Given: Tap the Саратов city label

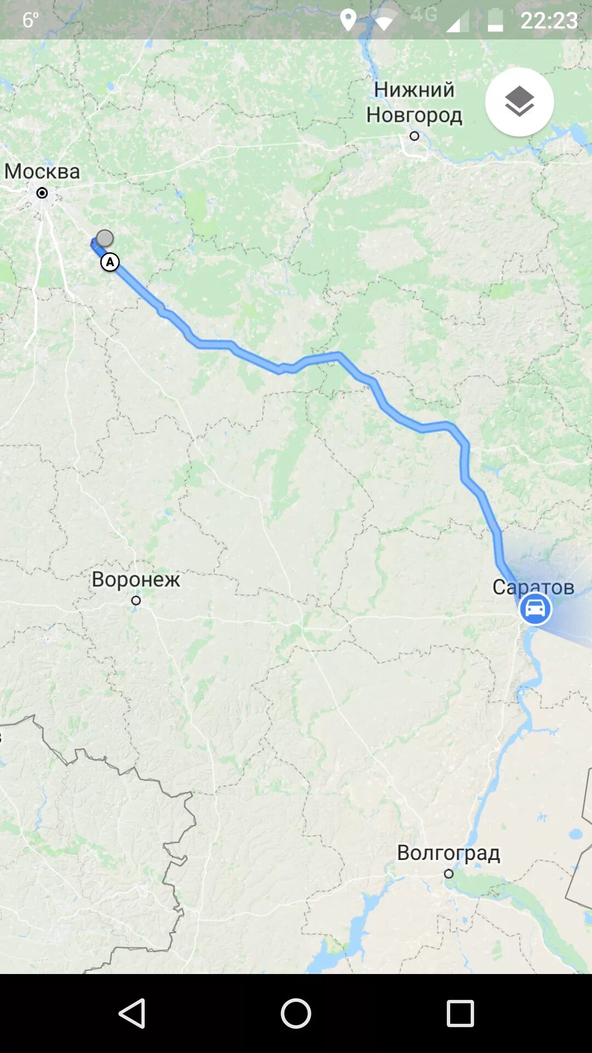Looking at the screenshot, I should [533, 587].
